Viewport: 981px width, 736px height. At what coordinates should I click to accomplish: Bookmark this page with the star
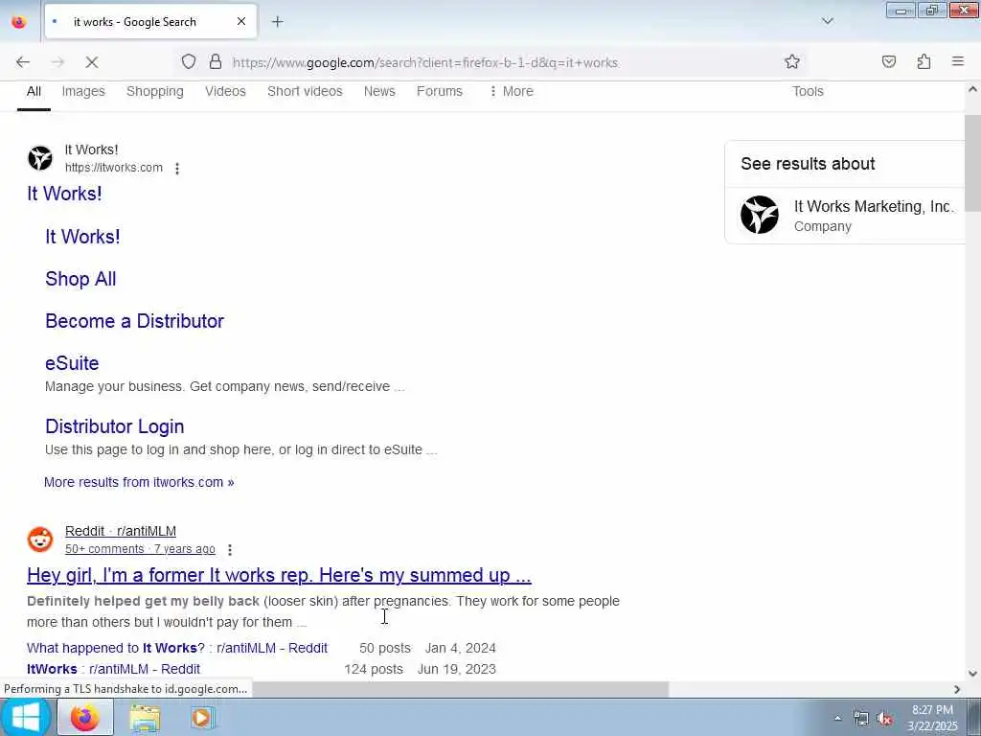point(792,61)
